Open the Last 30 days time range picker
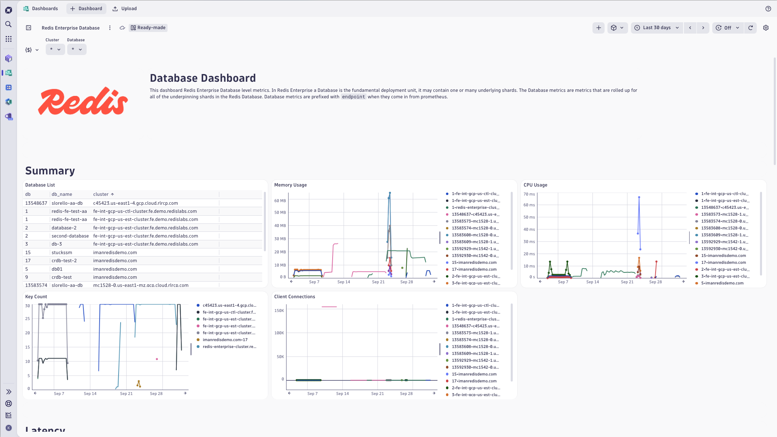The height and width of the screenshot is (437, 777). (656, 28)
